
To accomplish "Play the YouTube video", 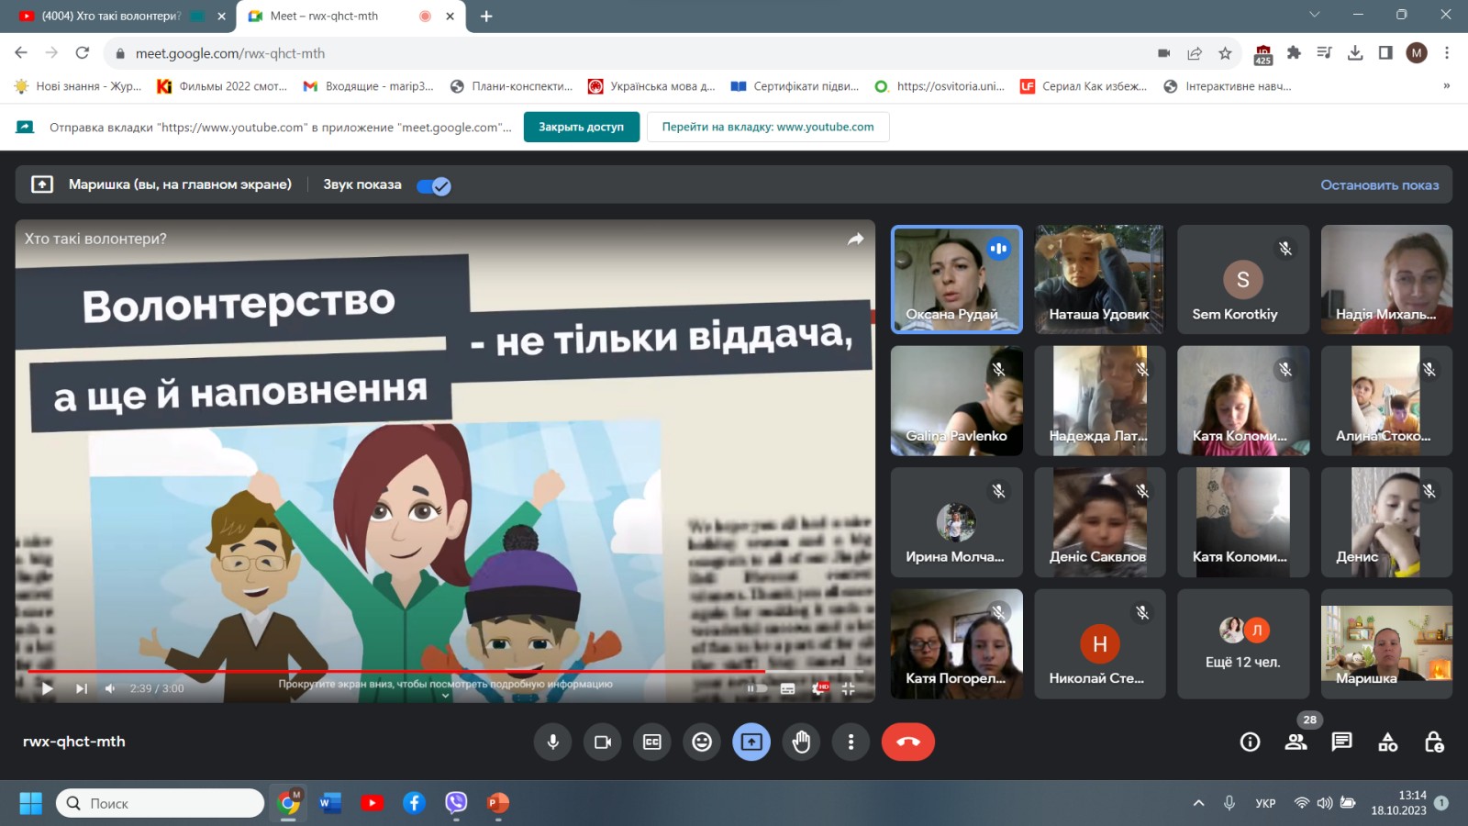I will click(47, 688).
